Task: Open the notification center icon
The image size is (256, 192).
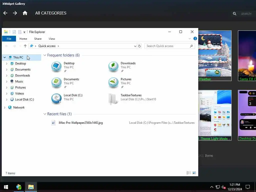Action: click(x=248, y=187)
